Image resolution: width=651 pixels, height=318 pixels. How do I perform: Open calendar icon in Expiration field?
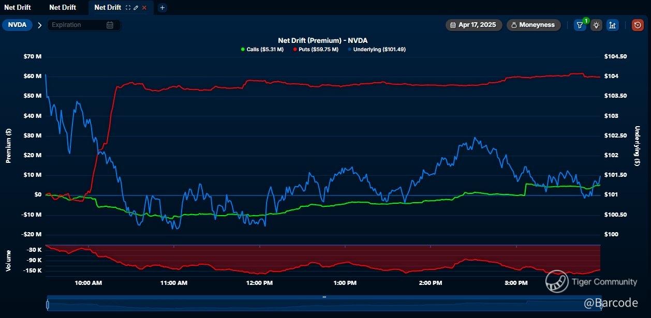(x=110, y=25)
